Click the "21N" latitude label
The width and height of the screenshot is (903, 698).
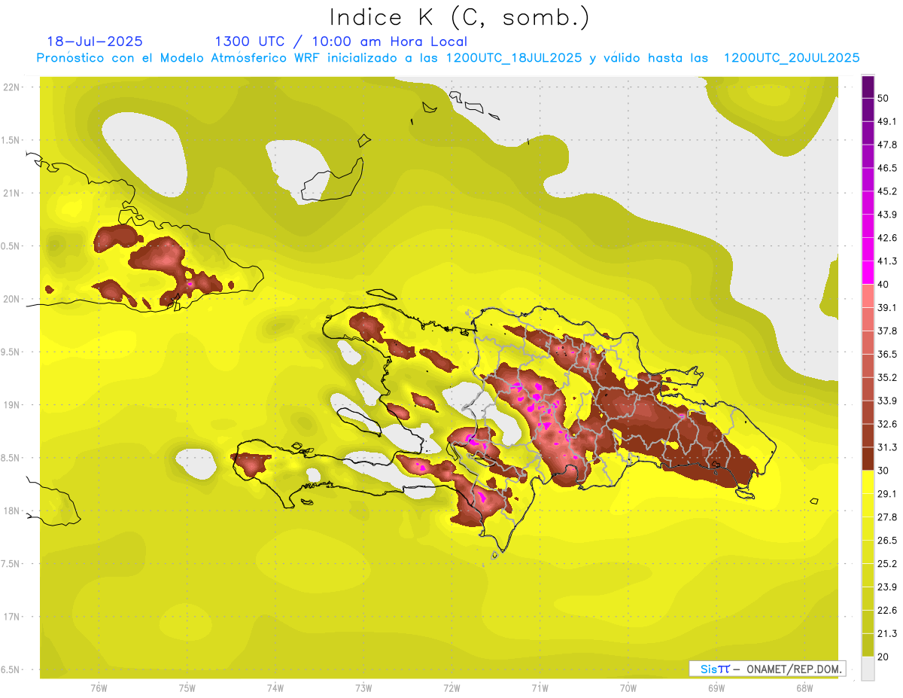tap(11, 194)
